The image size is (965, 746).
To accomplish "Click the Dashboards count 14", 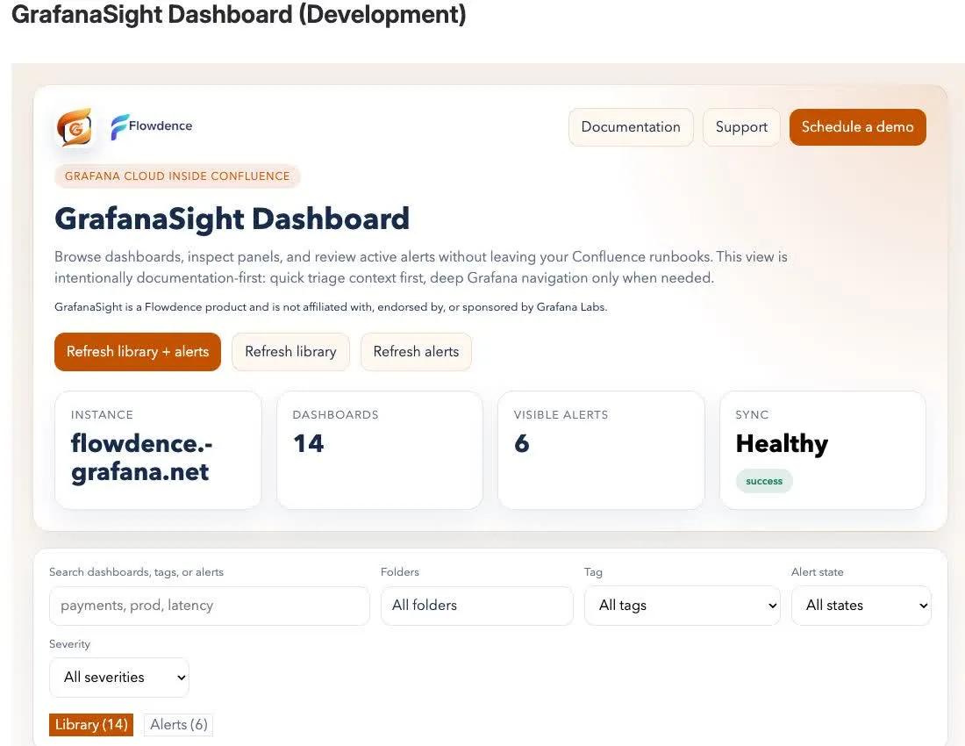I will pyautogui.click(x=308, y=444).
